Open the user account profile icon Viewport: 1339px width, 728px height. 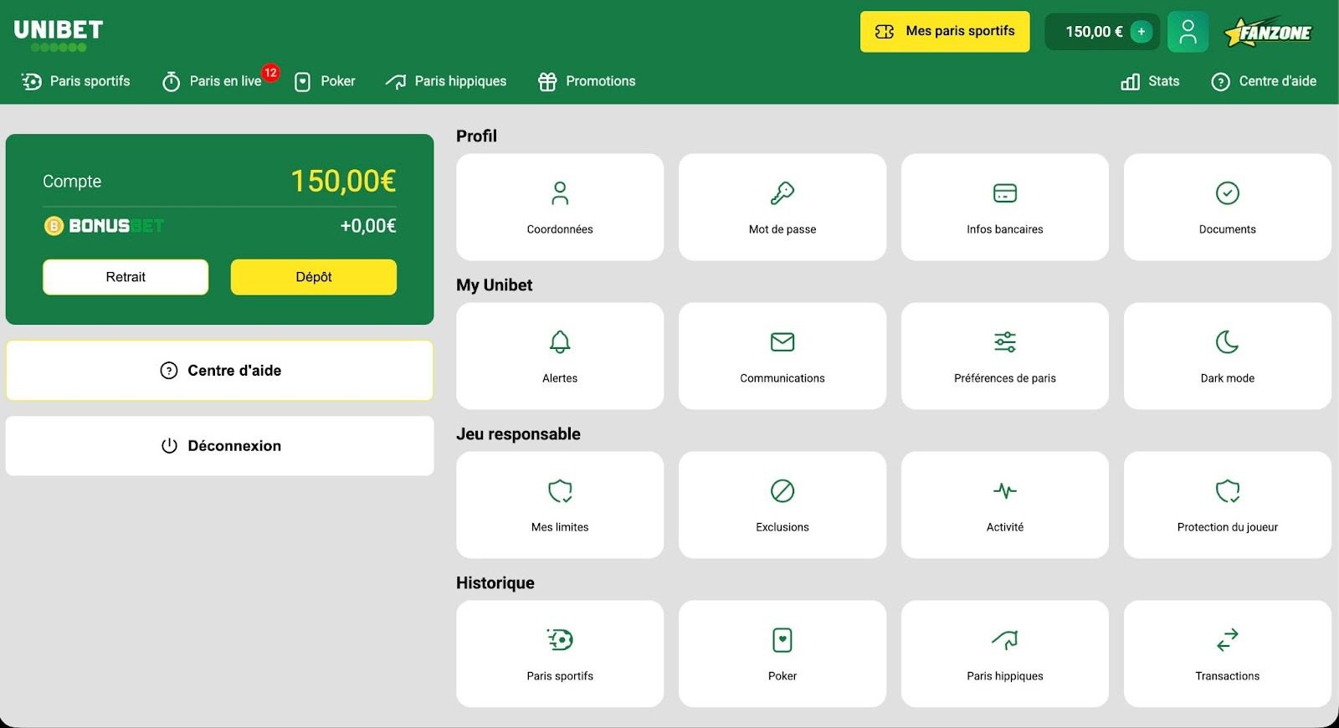click(x=1188, y=32)
